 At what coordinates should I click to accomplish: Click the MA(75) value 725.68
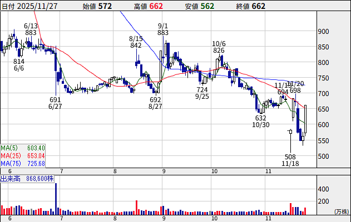(x=36, y=164)
